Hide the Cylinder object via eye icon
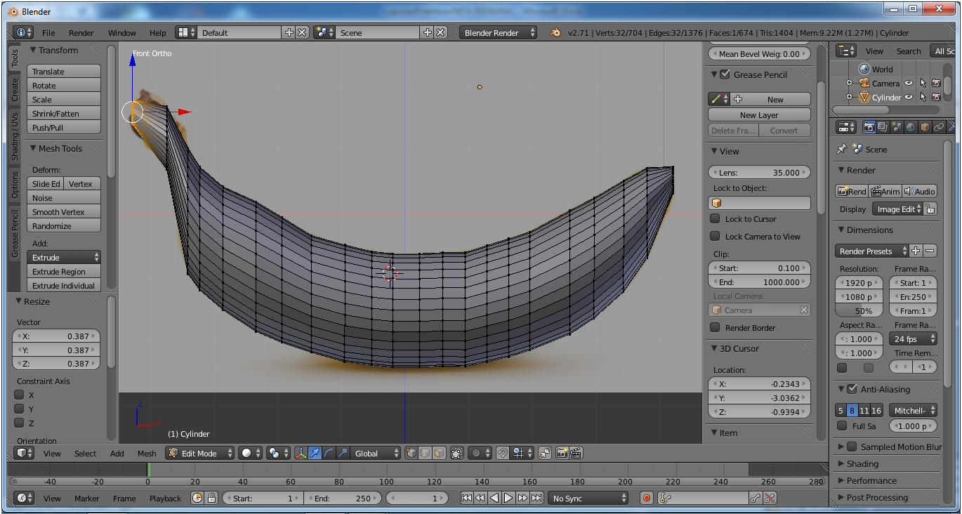 tap(909, 98)
